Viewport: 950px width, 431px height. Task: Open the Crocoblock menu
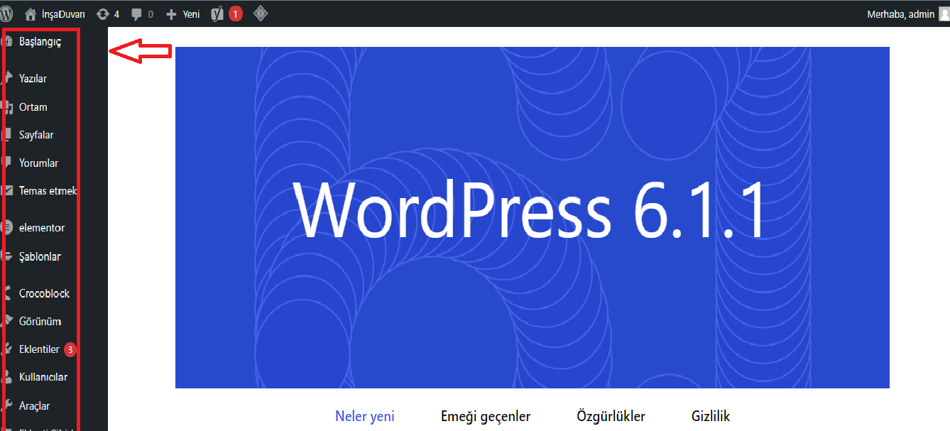tap(44, 293)
